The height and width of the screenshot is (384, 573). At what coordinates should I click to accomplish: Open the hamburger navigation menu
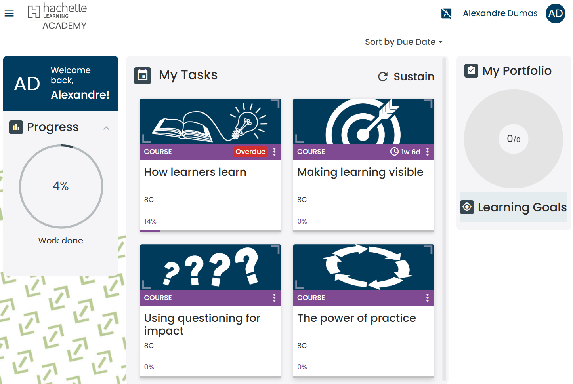9,13
